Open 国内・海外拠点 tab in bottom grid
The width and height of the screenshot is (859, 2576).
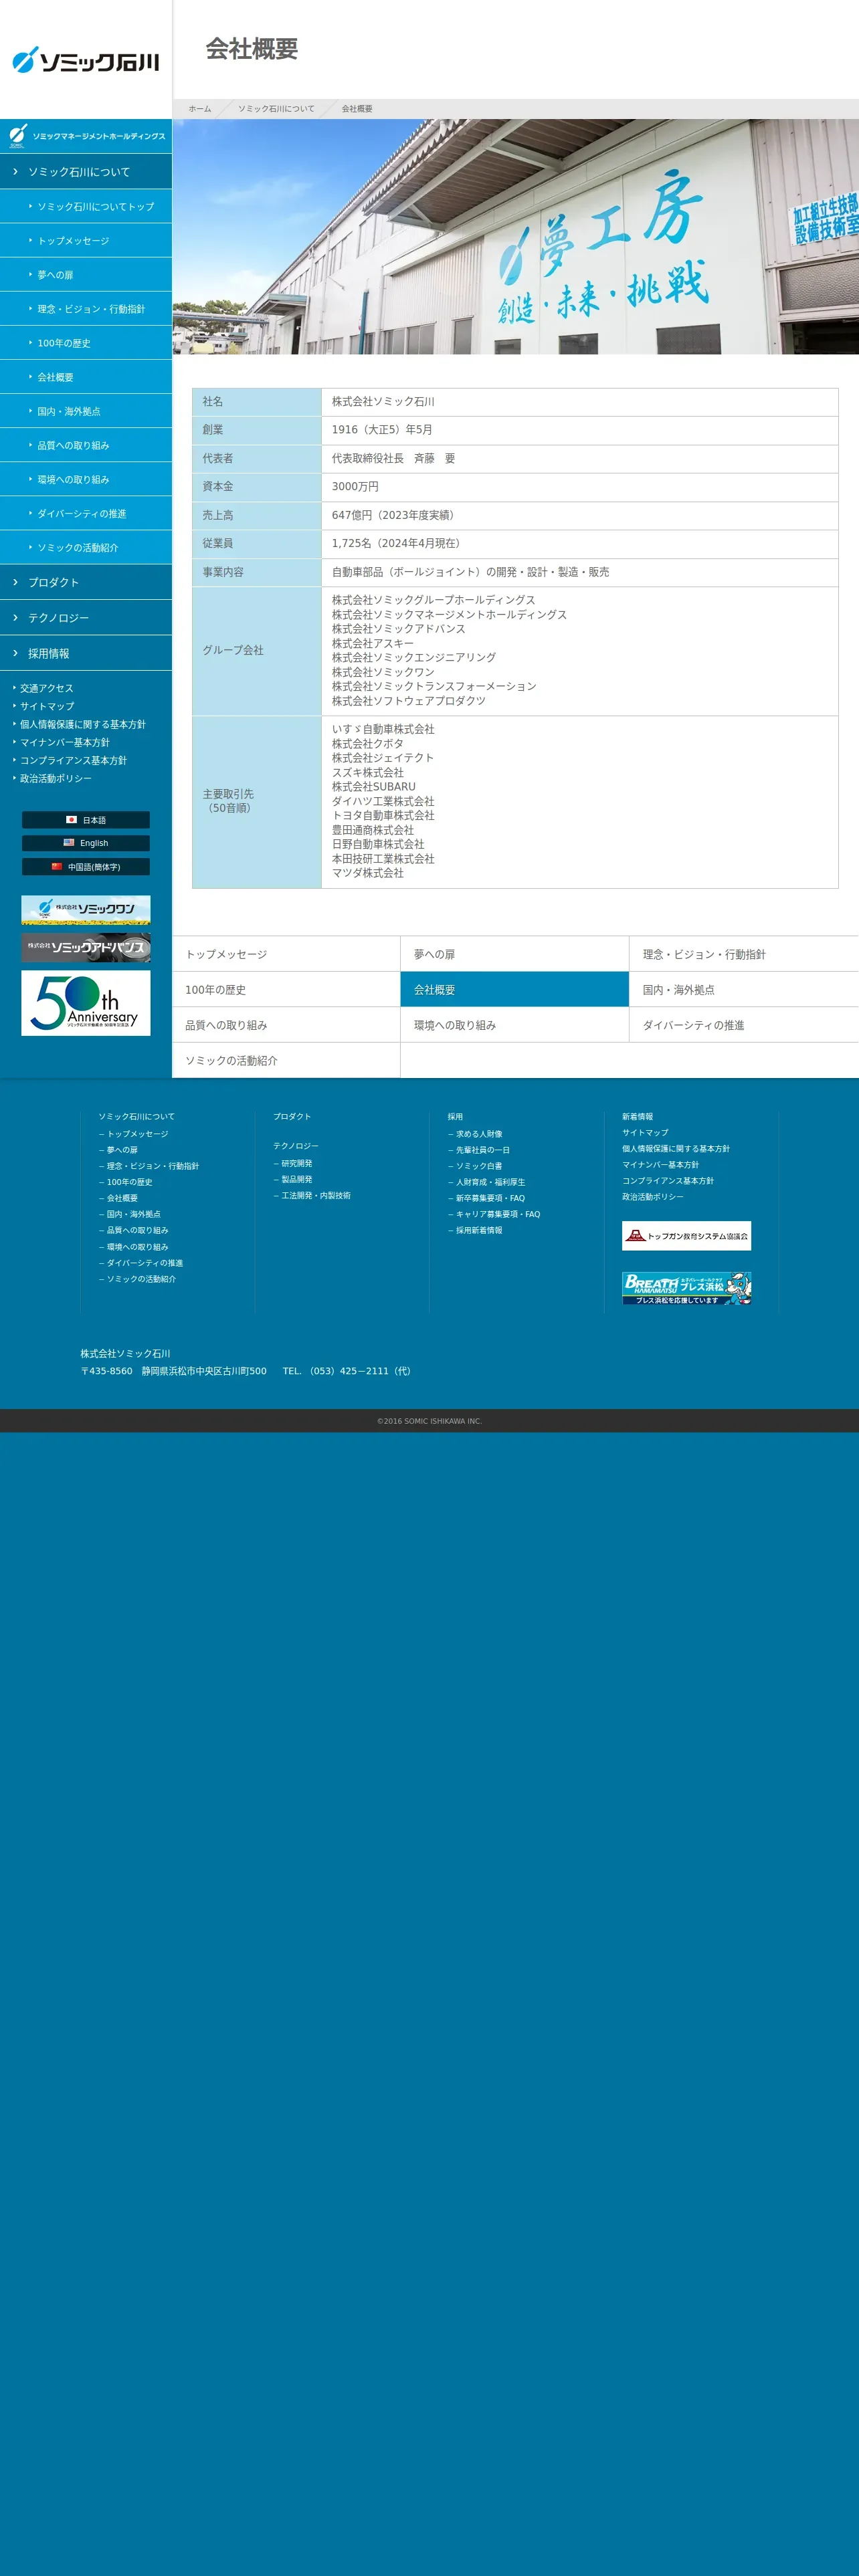pyautogui.click(x=744, y=989)
